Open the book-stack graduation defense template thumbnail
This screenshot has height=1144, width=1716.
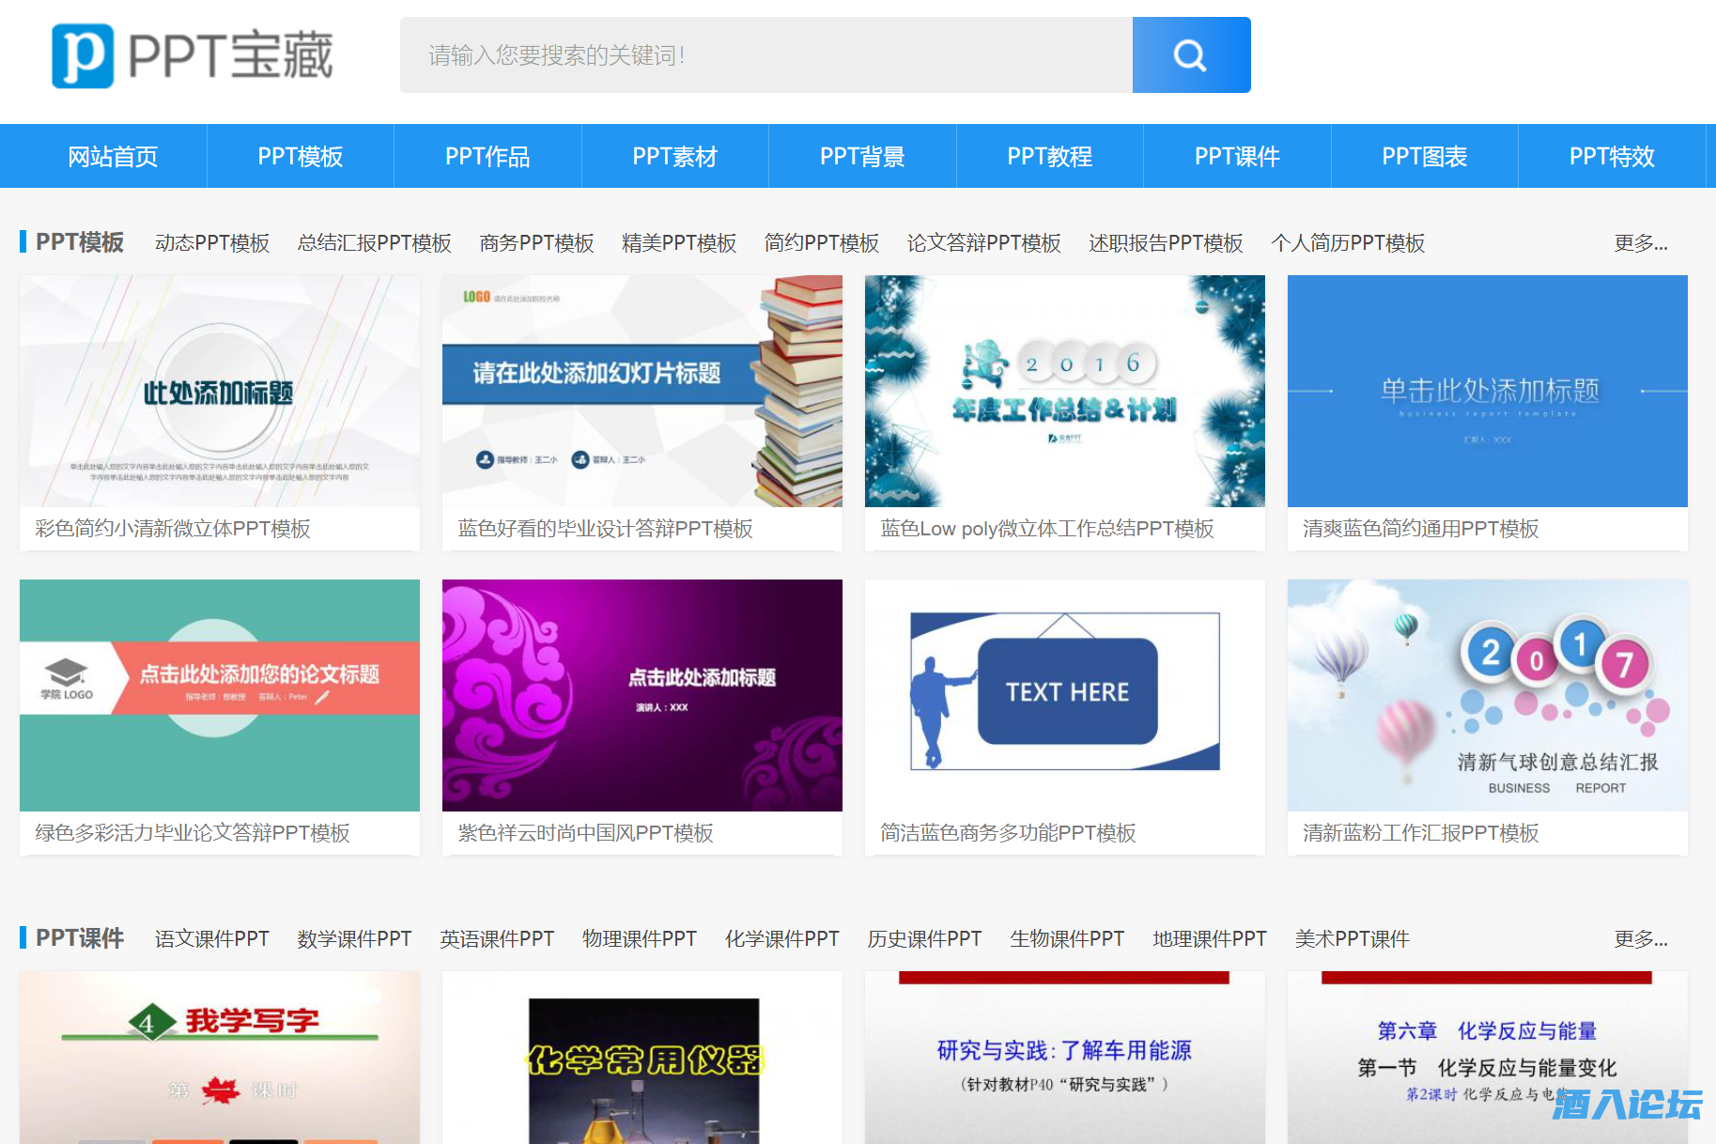642,391
